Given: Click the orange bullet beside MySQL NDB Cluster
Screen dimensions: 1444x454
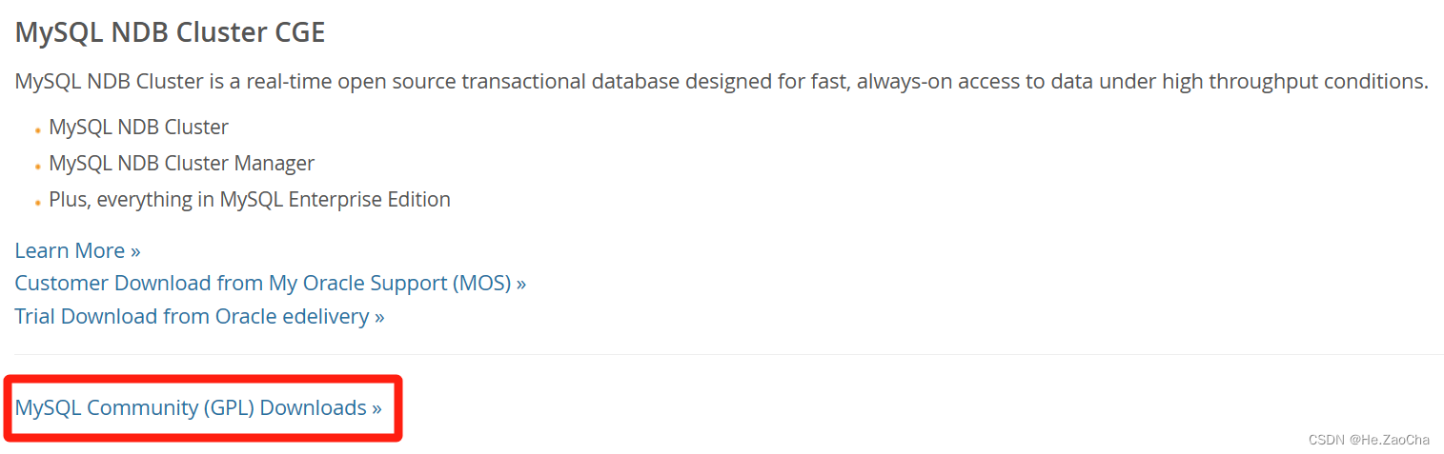Looking at the screenshot, I should click(37, 130).
